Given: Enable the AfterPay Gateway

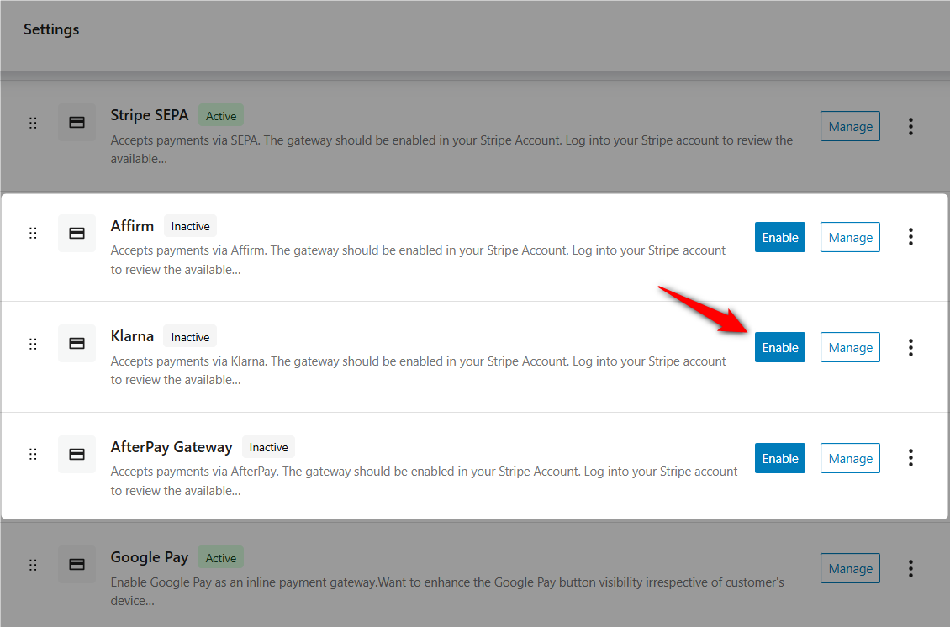Looking at the screenshot, I should (x=779, y=457).
